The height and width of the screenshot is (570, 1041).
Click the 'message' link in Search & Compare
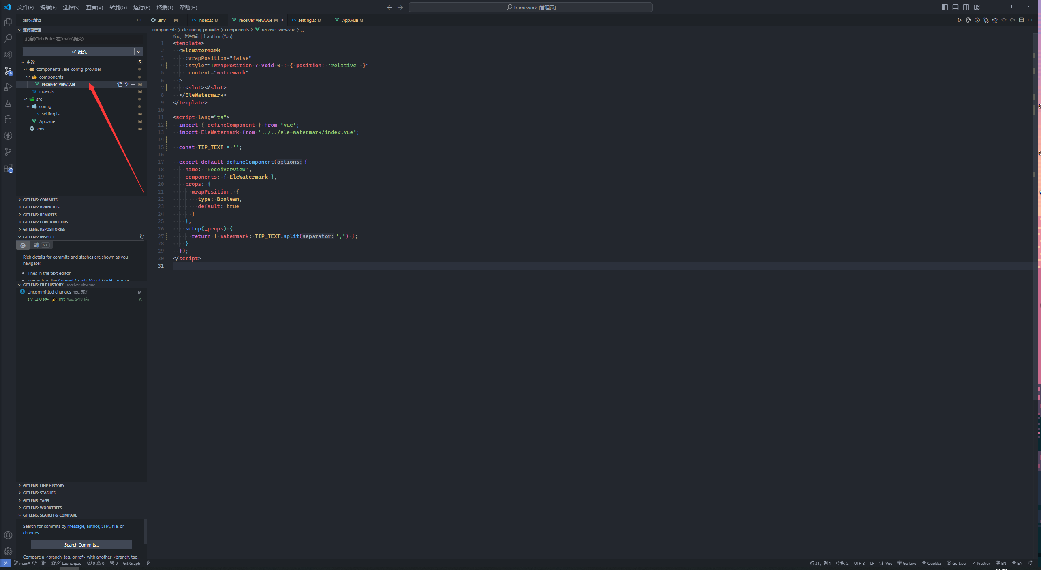click(76, 527)
